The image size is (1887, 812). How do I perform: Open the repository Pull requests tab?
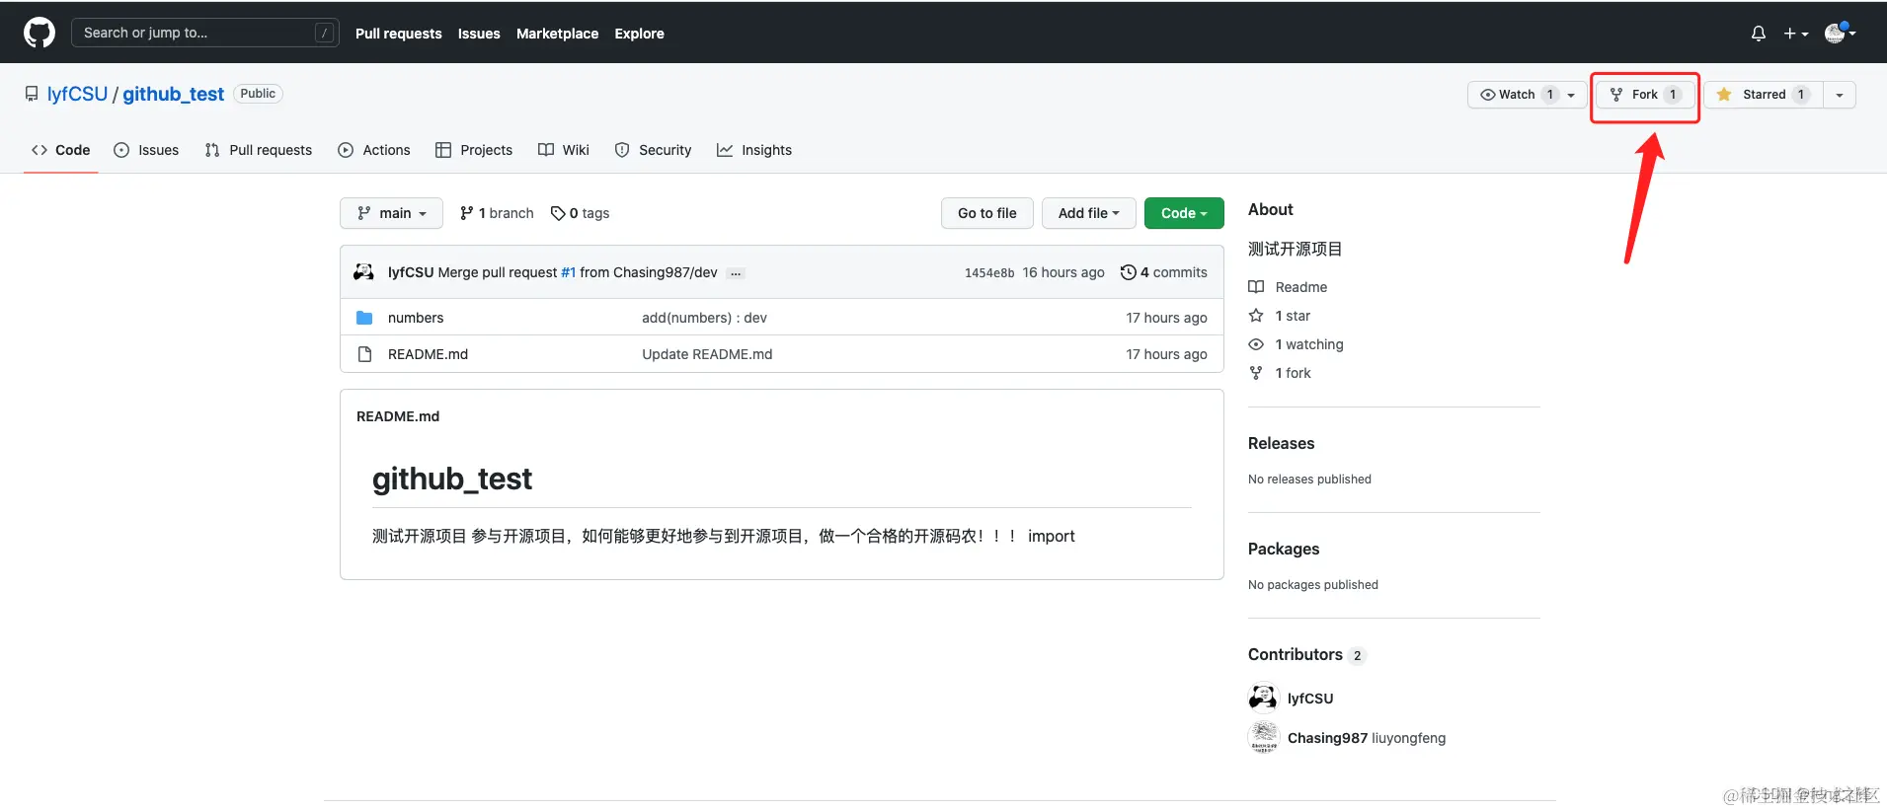[259, 150]
